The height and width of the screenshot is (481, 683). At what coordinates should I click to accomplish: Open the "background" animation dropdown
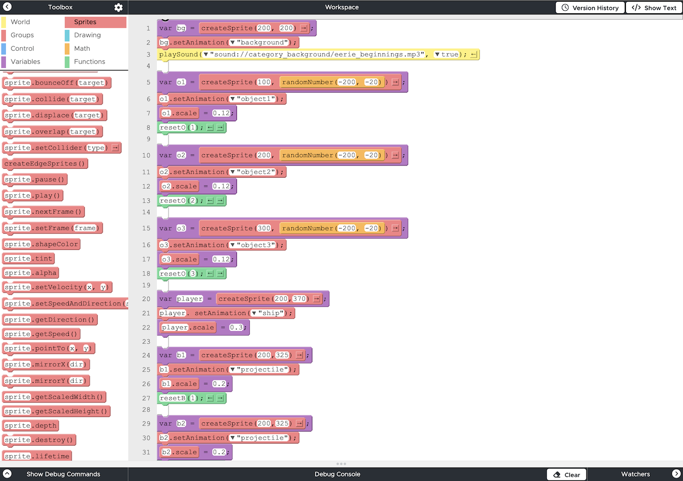click(232, 43)
